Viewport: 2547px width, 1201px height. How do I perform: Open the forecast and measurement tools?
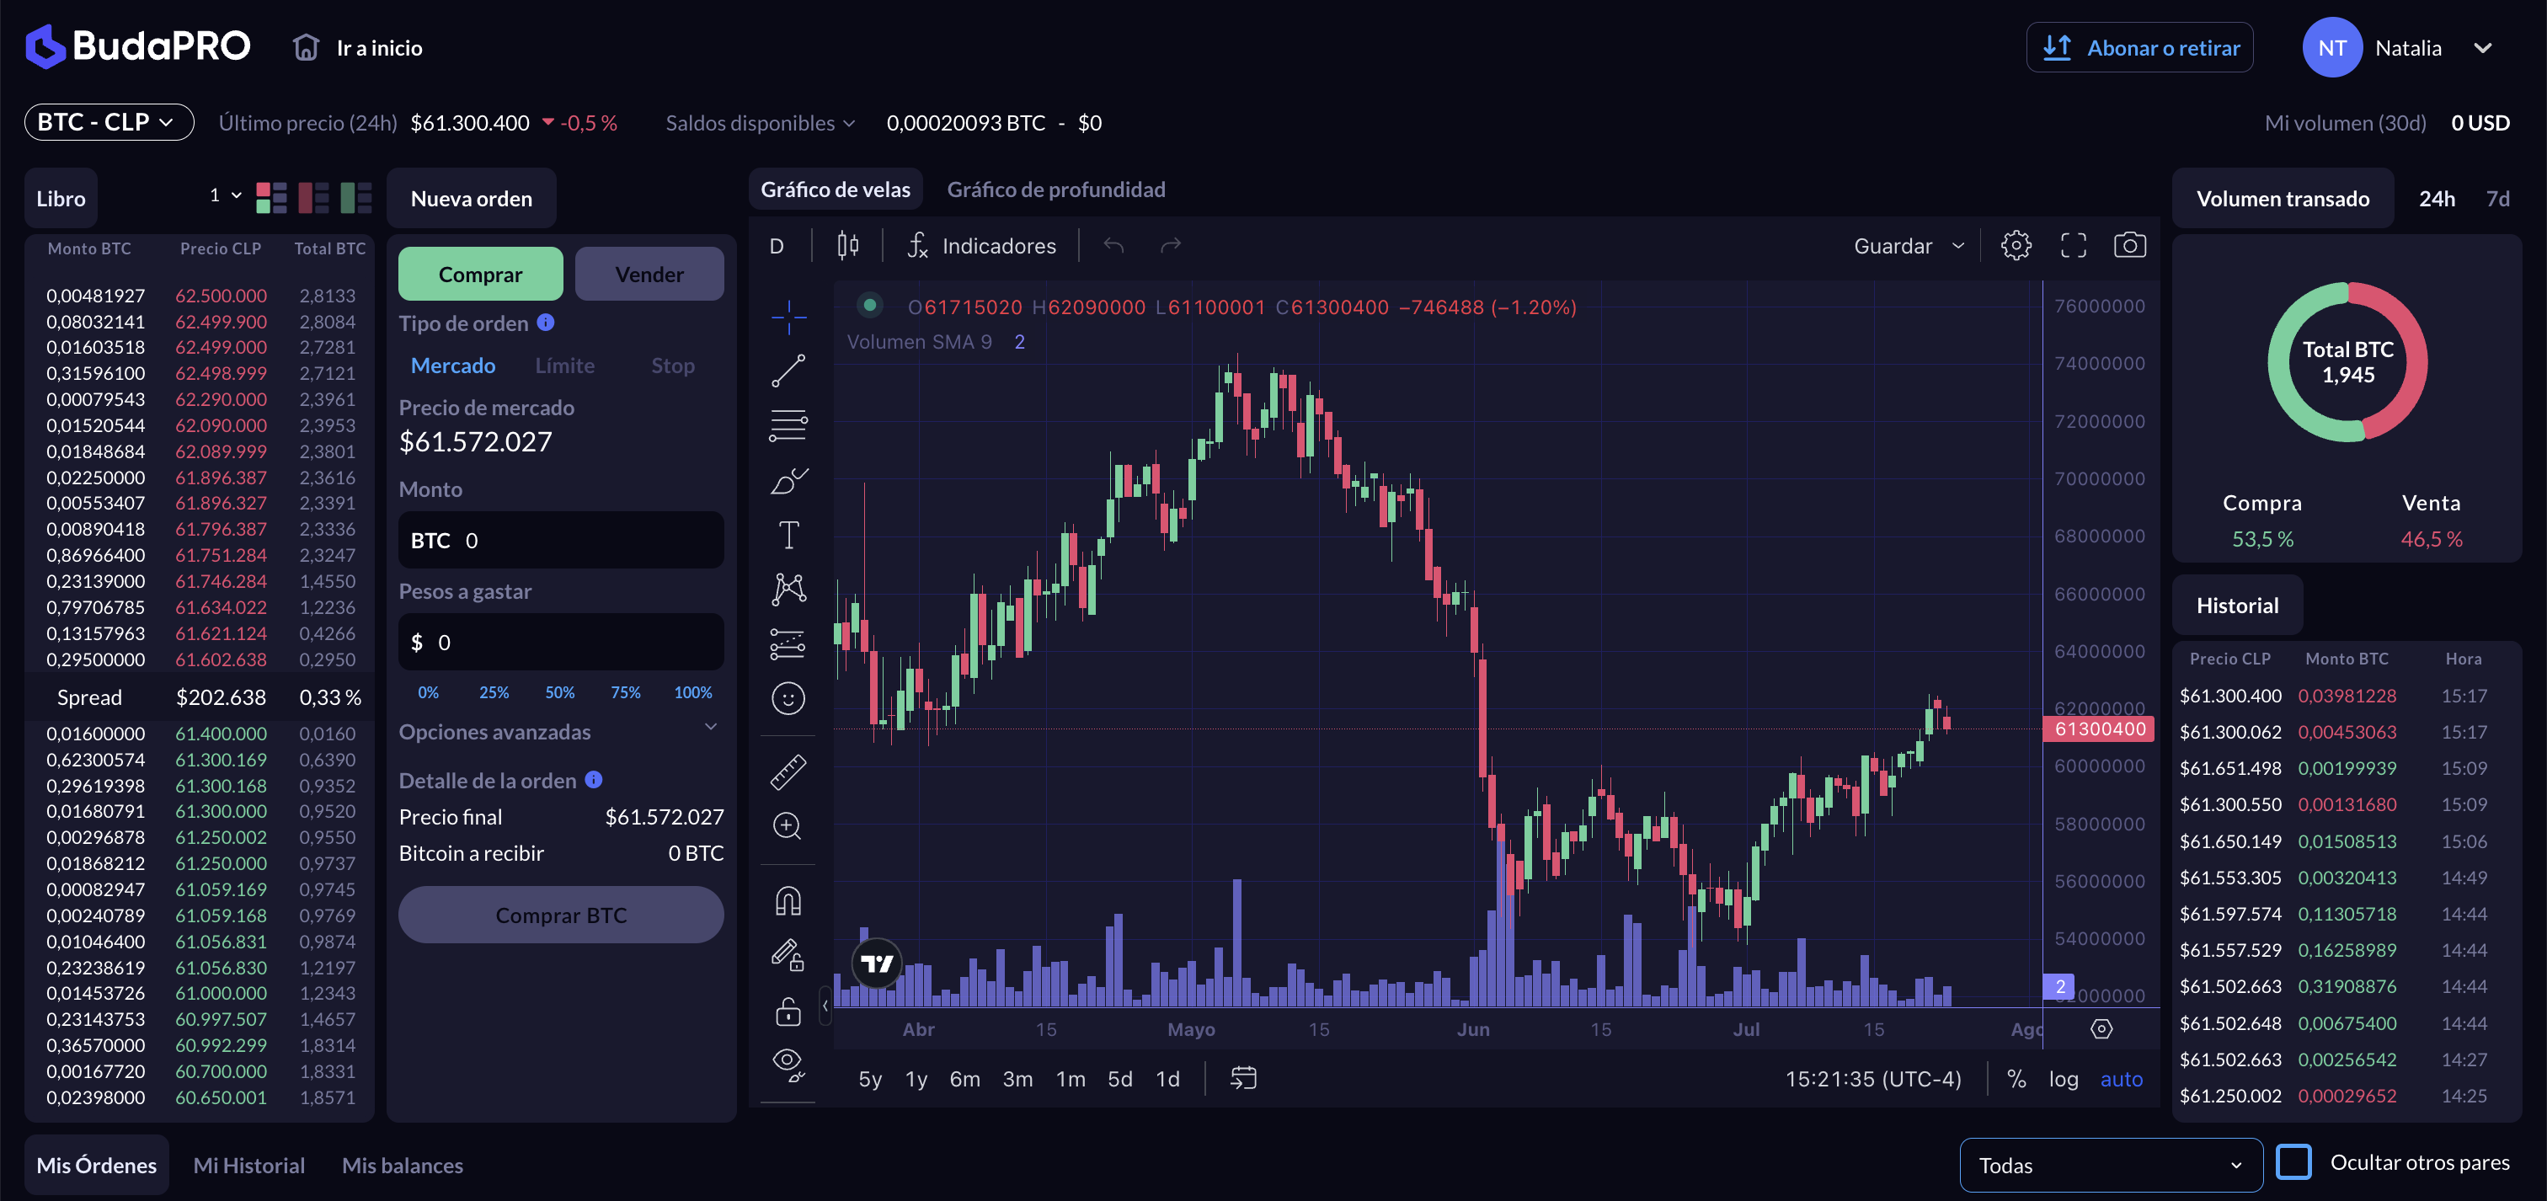click(x=788, y=643)
